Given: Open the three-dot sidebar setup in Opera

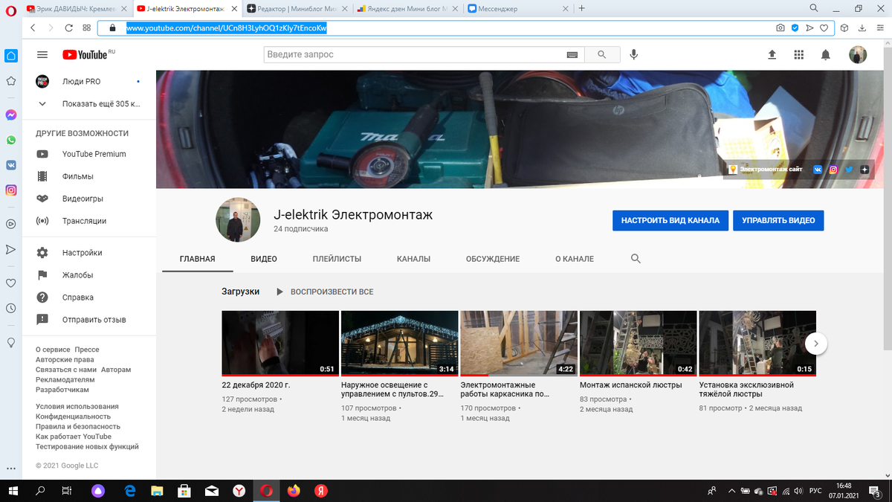Looking at the screenshot, I should click(x=11, y=469).
